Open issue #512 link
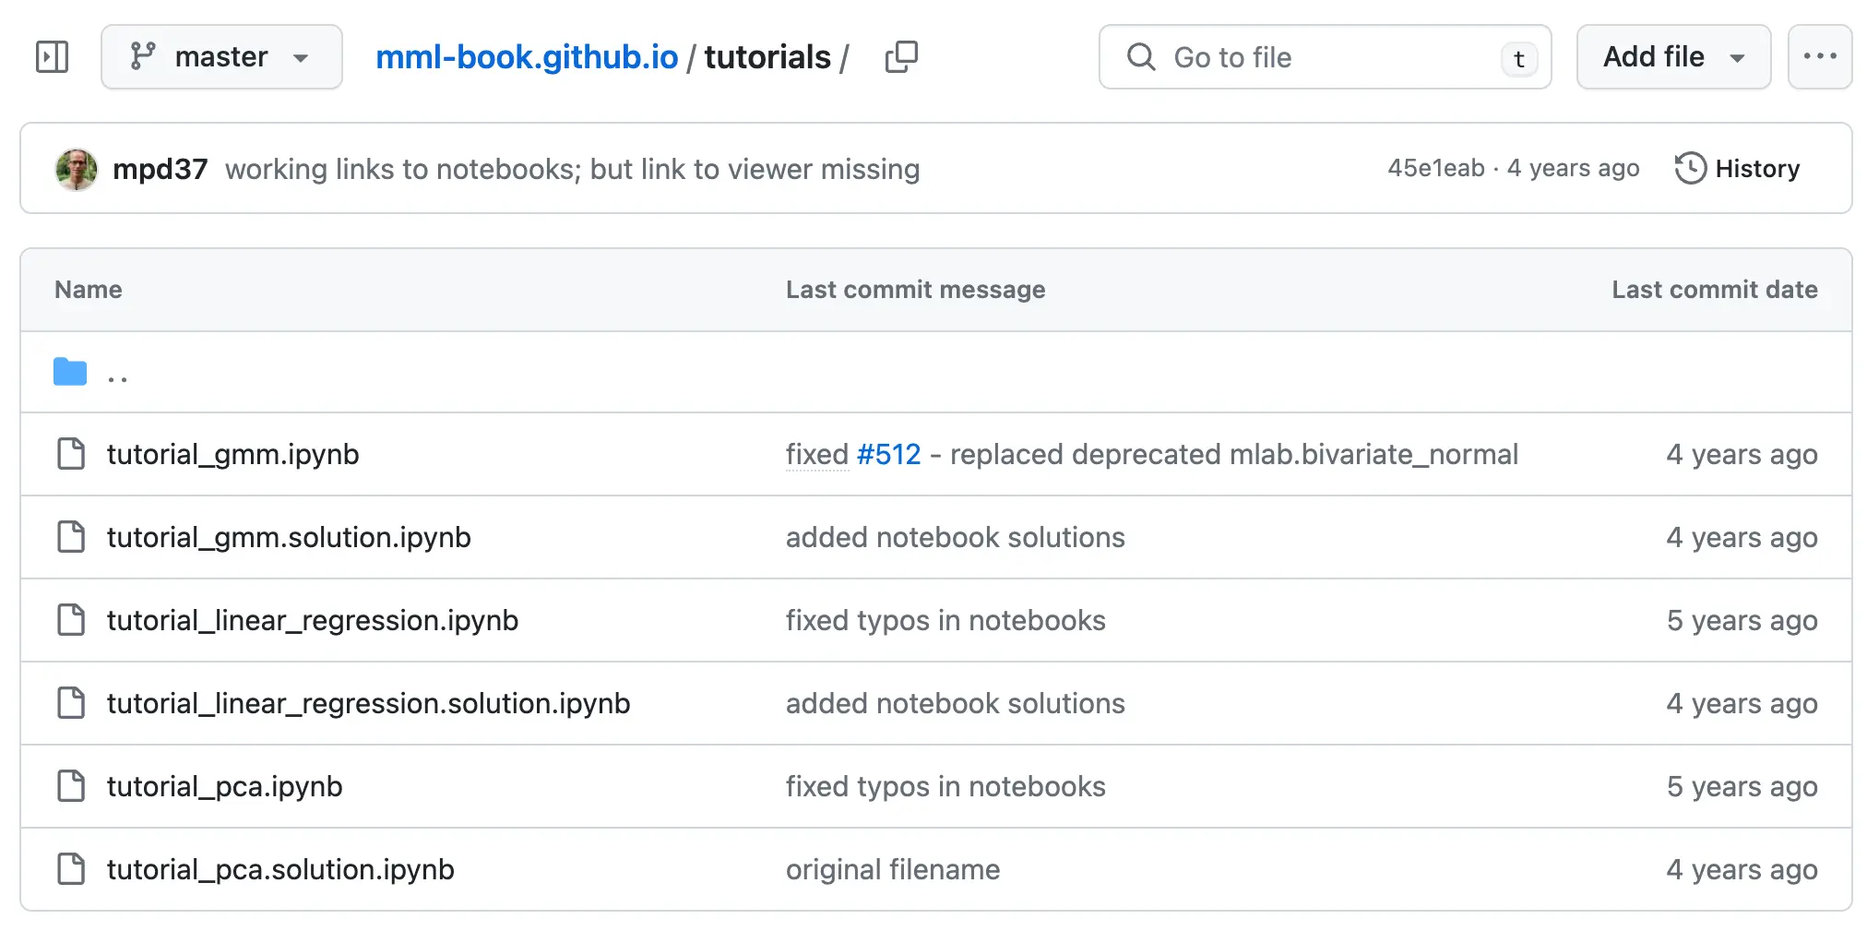The width and height of the screenshot is (1867, 943). 888,454
